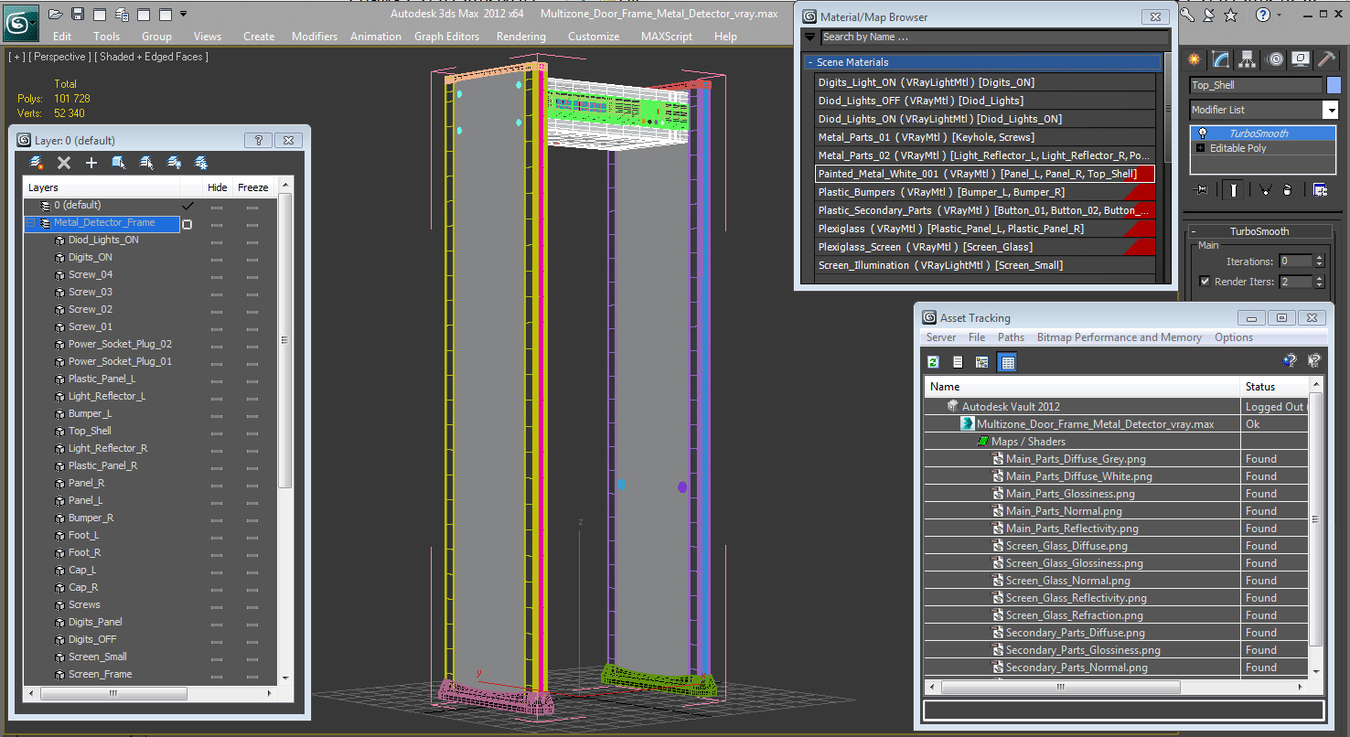Remove modifier from stack trash icon

point(1288,189)
